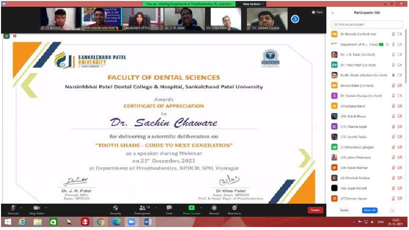Viewport: 409px width, 230px height.
Task: Click Khushali bhatiya's K avatar in list
Action: click(334, 178)
